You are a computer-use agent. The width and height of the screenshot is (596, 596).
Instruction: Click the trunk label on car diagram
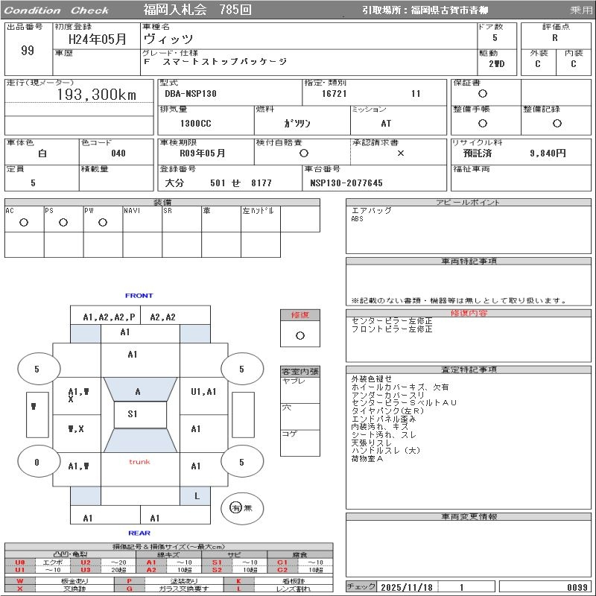tap(139, 462)
